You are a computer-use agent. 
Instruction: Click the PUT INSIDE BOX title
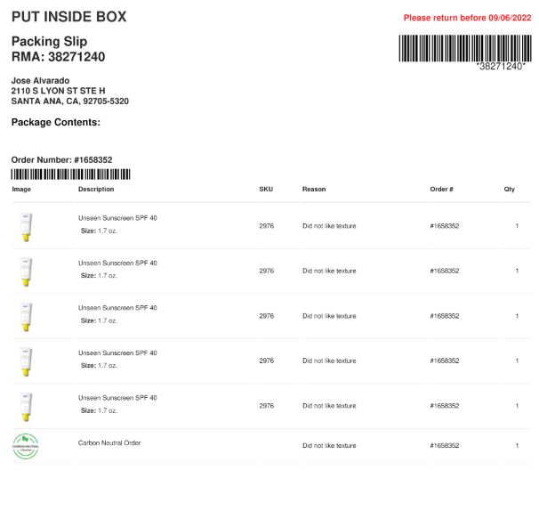coord(68,17)
